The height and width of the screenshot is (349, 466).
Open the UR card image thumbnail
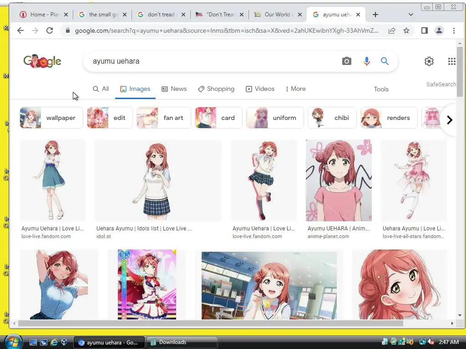147,284
